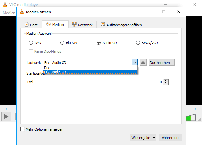Click the elapsed time display in VLC window

pos(6,109)
